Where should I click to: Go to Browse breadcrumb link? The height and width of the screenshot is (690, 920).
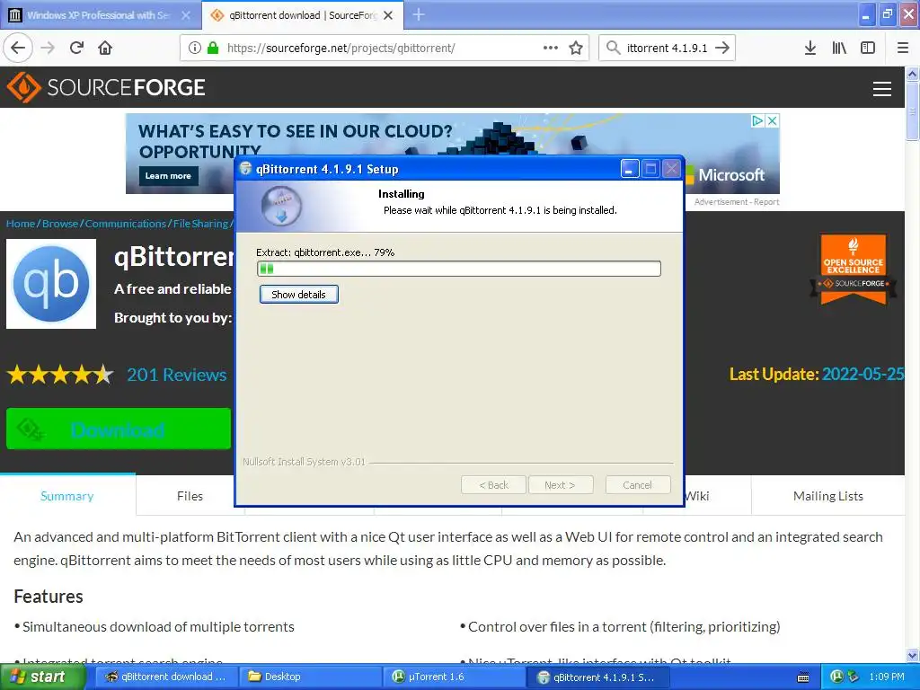60,224
